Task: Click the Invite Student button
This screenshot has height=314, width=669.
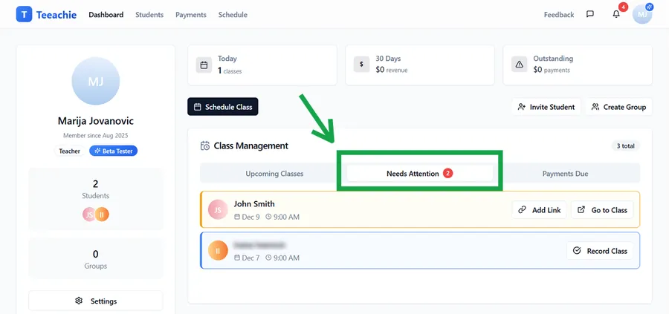Action: click(x=546, y=107)
